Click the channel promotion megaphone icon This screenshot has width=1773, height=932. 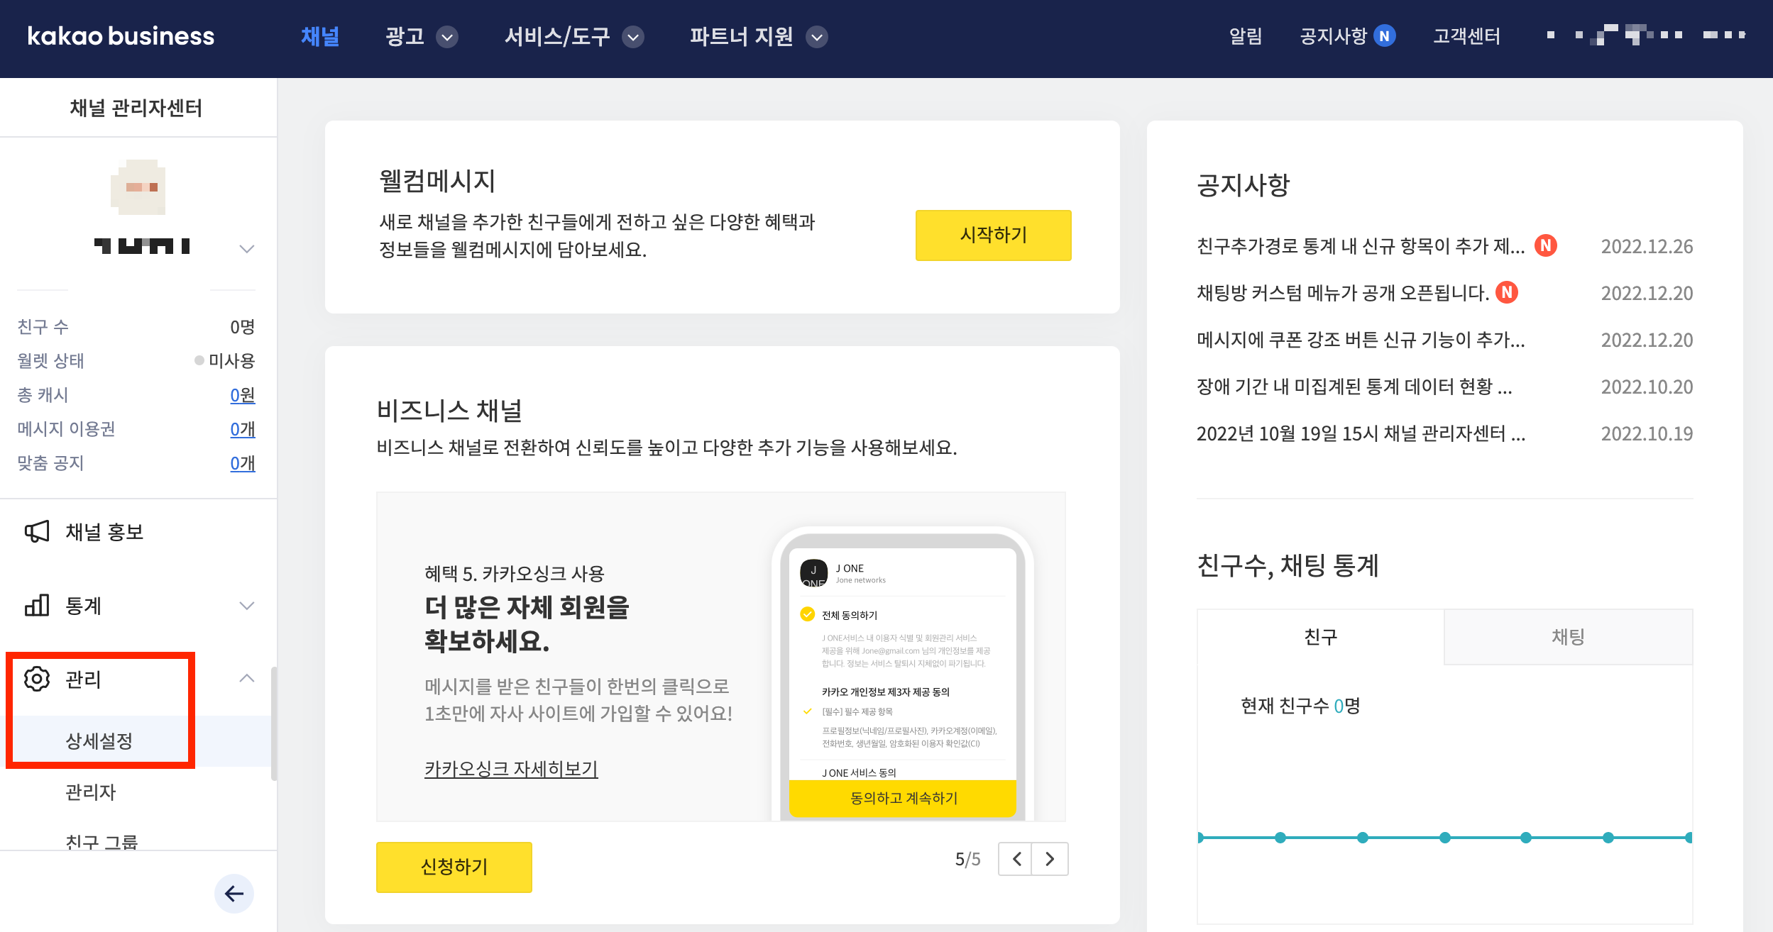[x=37, y=531]
